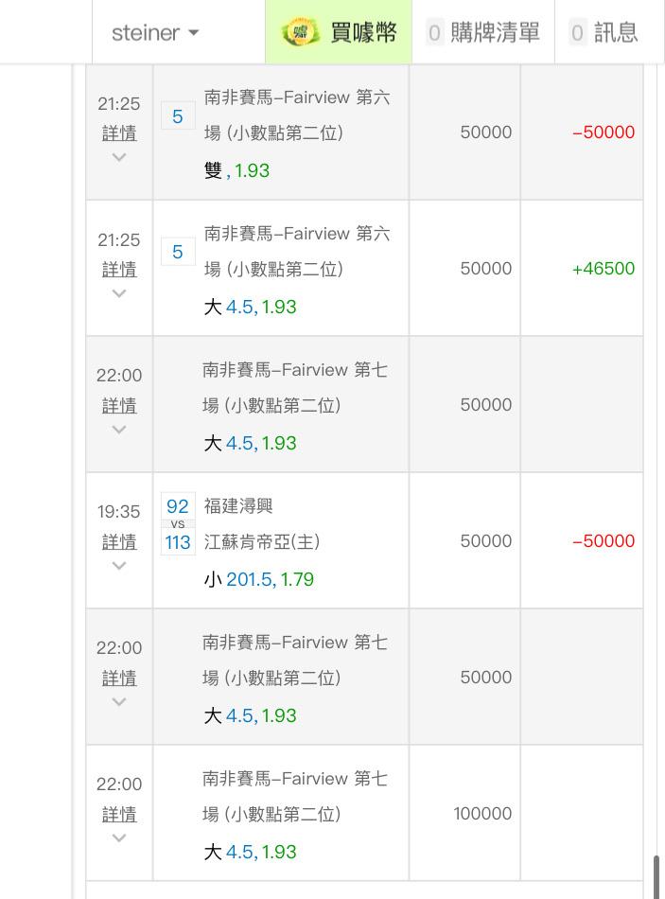
Task: Open the 購牌清單 tab
Action: click(483, 32)
